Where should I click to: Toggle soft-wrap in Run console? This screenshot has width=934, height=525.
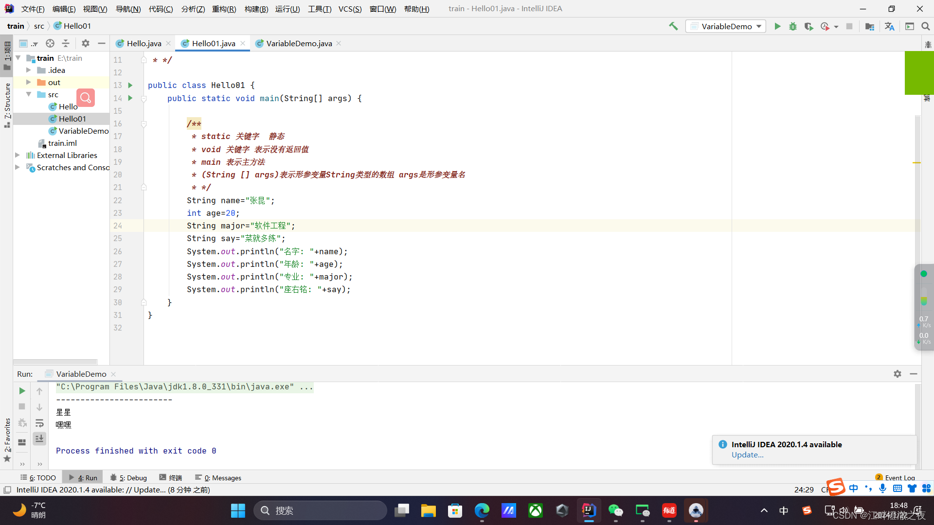click(39, 423)
